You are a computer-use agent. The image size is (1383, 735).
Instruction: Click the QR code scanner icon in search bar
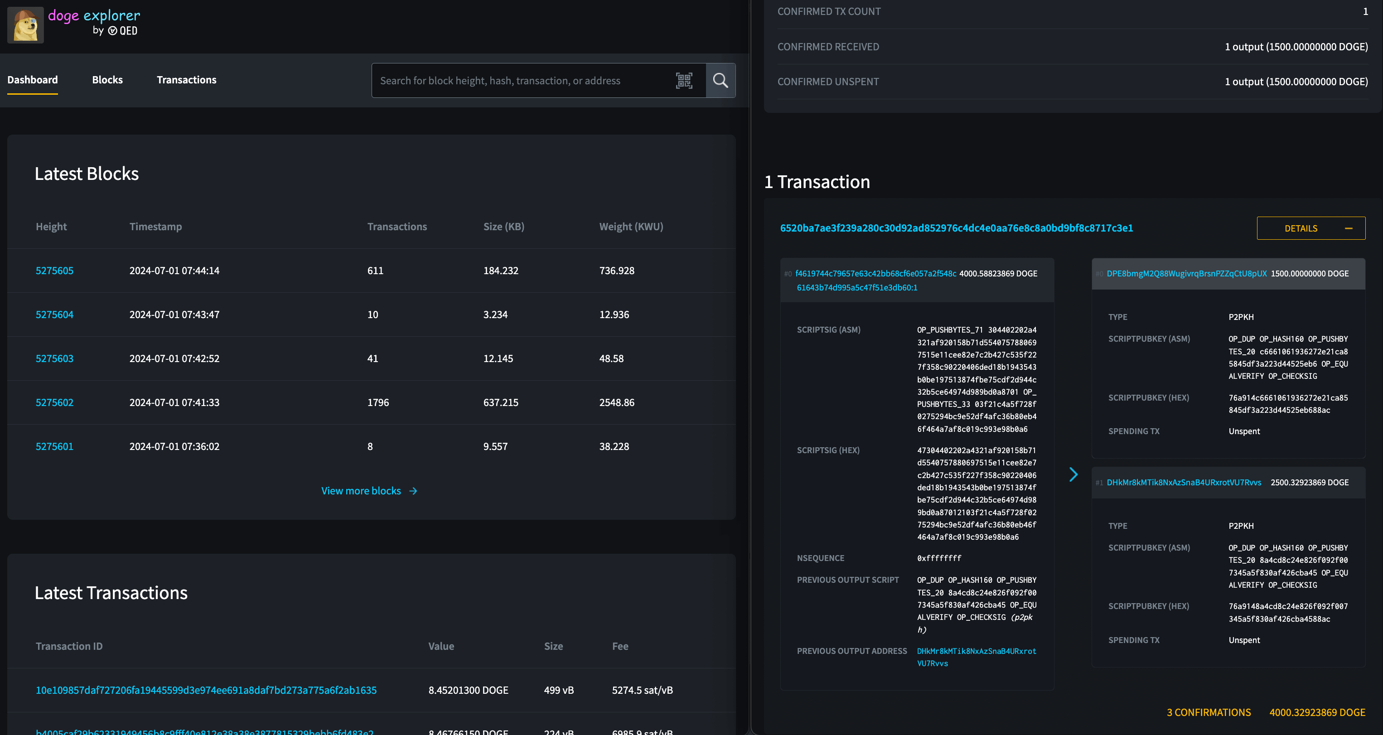click(x=685, y=80)
